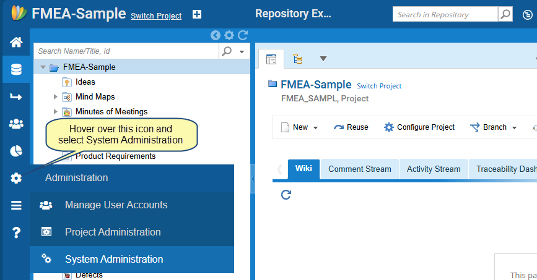The image size is (537, 280).
Task: Click the Configure Project button
Action: (x=419, y=127)
